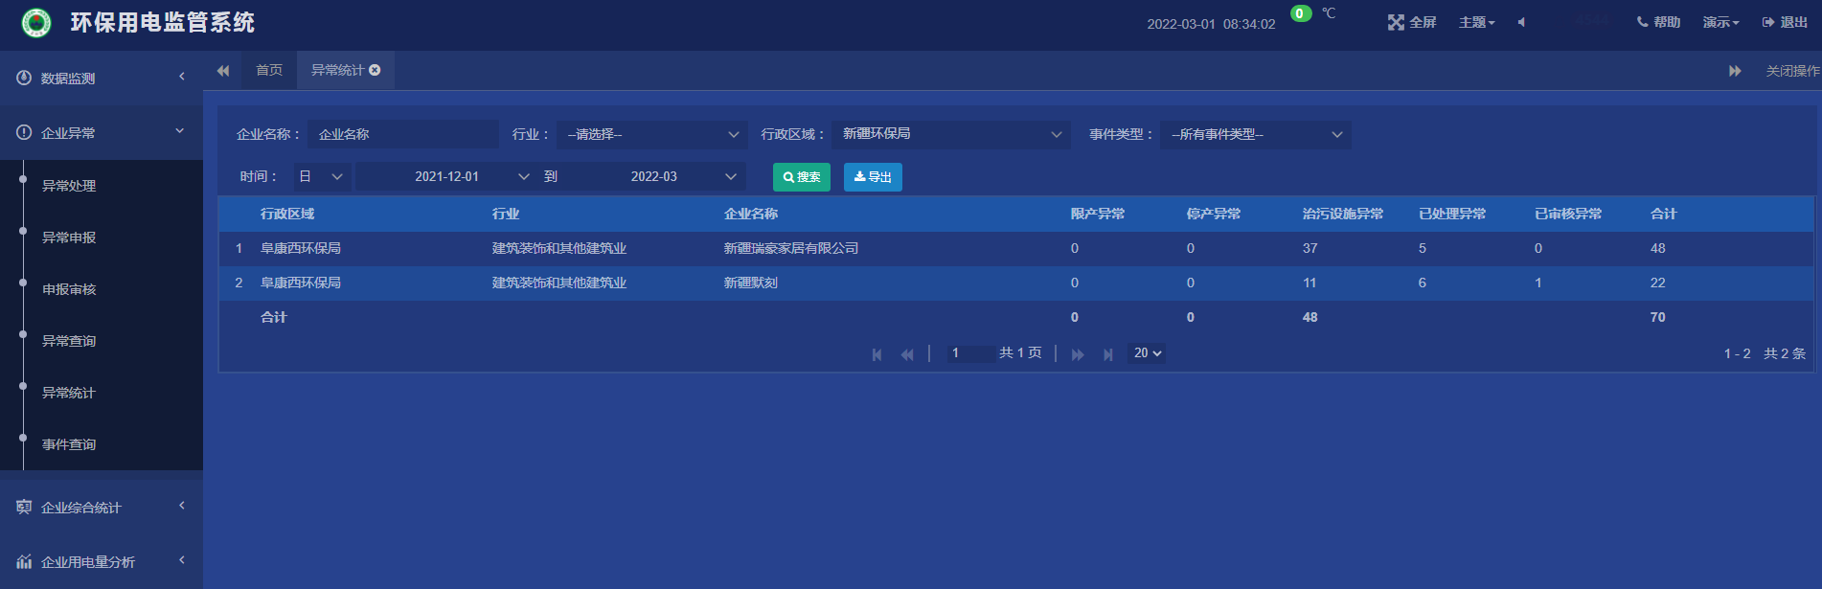Go to the last page of results

tap(1108, 354)
